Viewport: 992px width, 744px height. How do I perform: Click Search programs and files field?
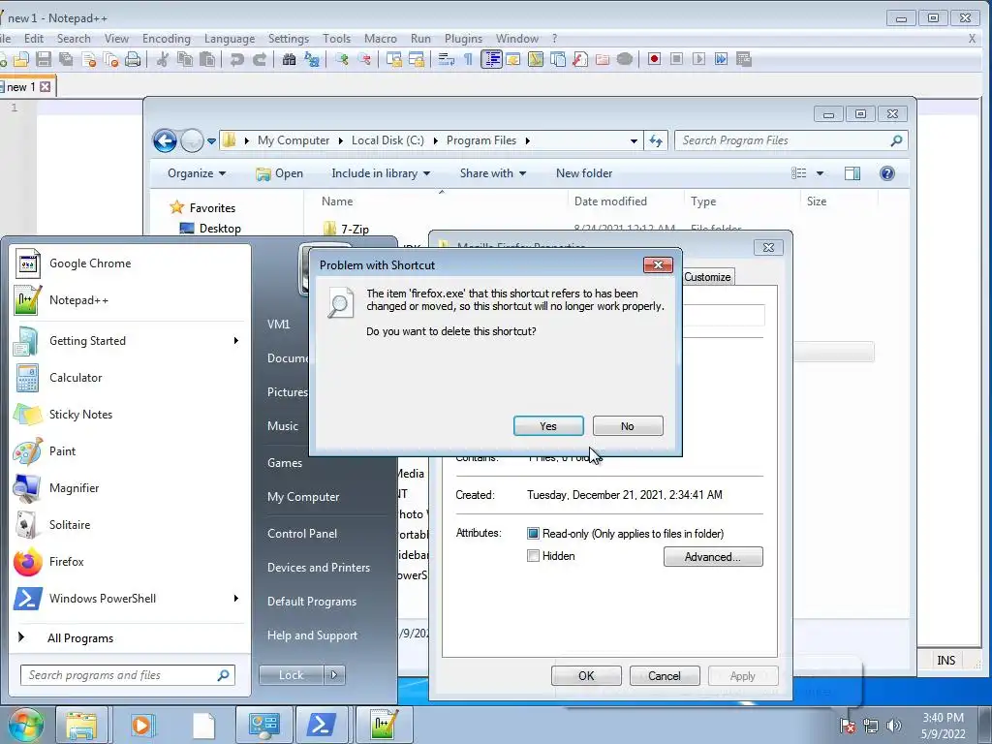[128, 675]
